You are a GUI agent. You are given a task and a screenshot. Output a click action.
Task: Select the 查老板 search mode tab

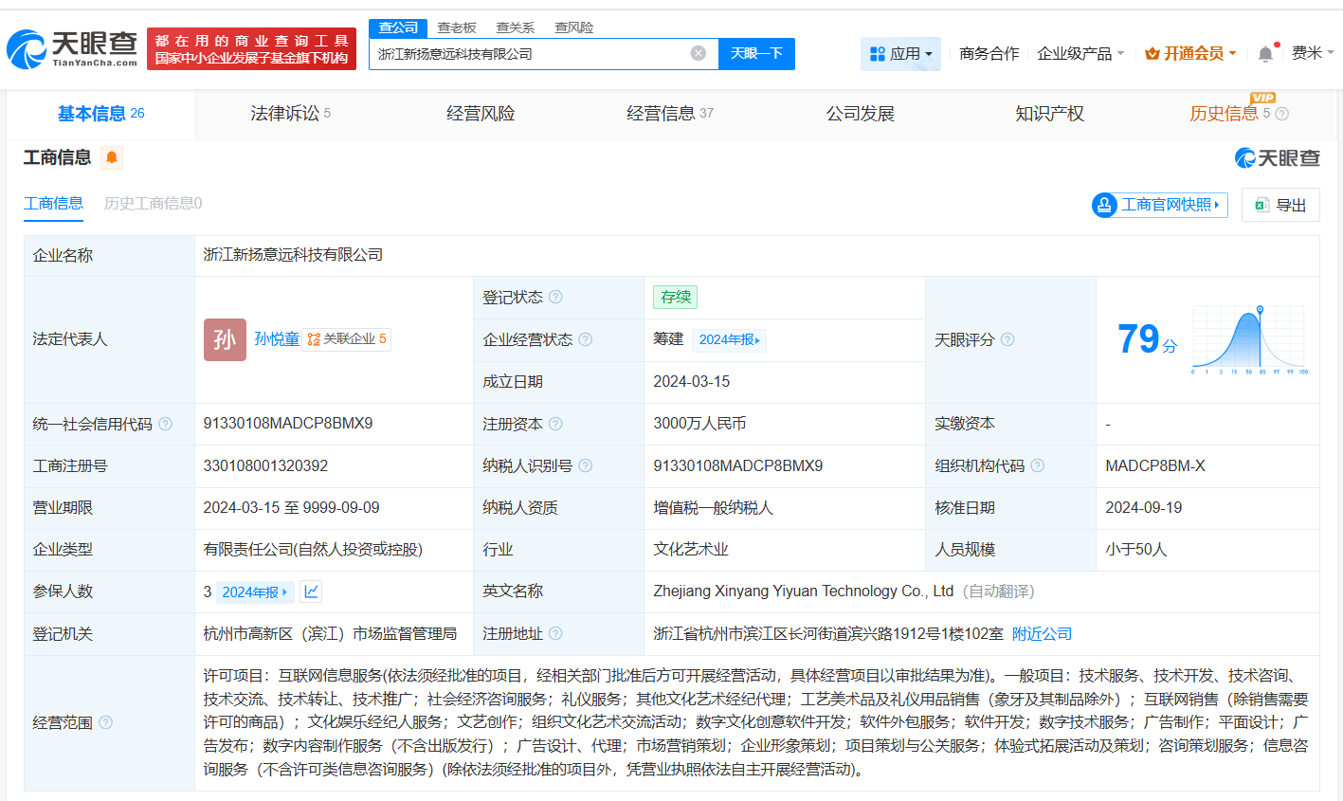[x=457, y=27]
